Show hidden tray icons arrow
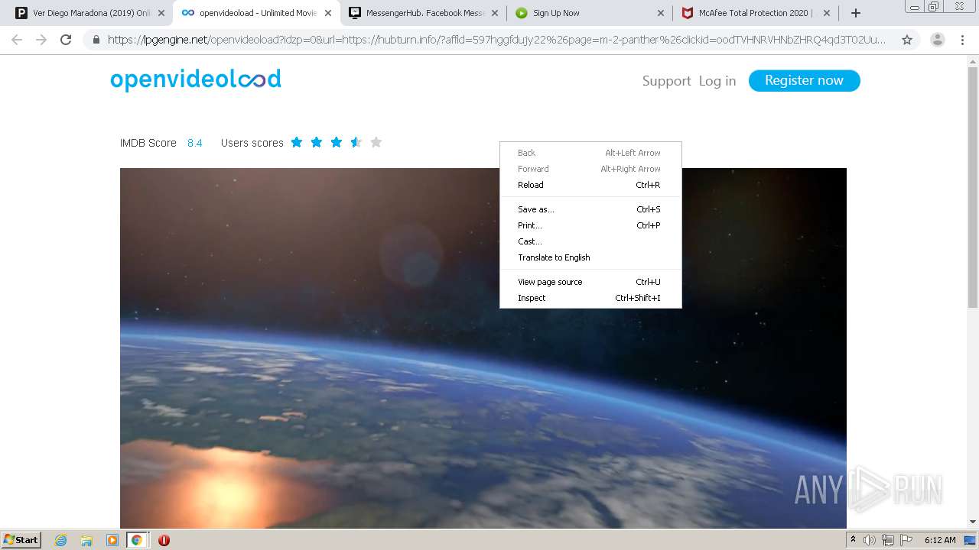The width and height of the screenshot is (979, 550). click(853, 540)
